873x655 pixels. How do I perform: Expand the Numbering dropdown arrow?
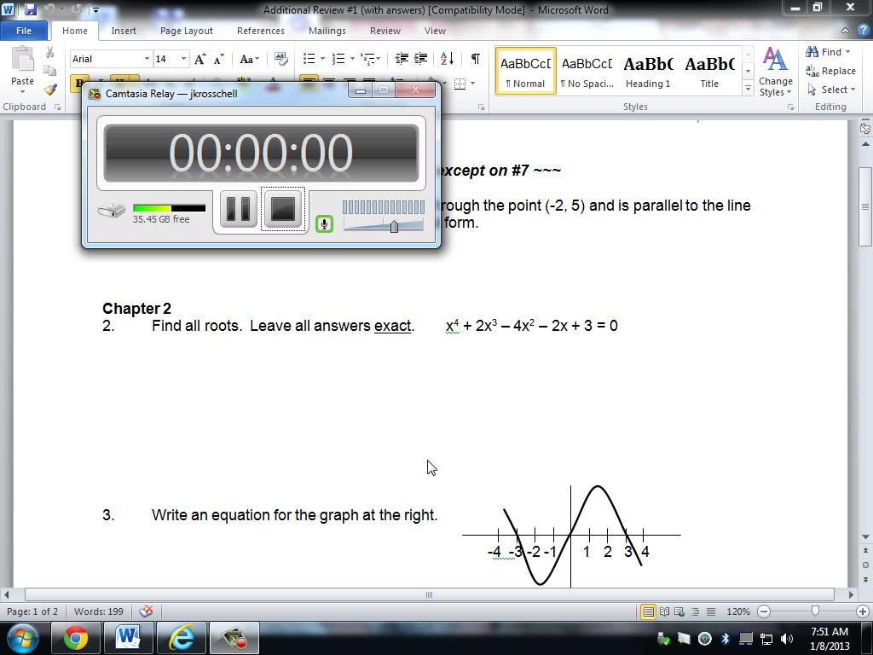point(352,59)
